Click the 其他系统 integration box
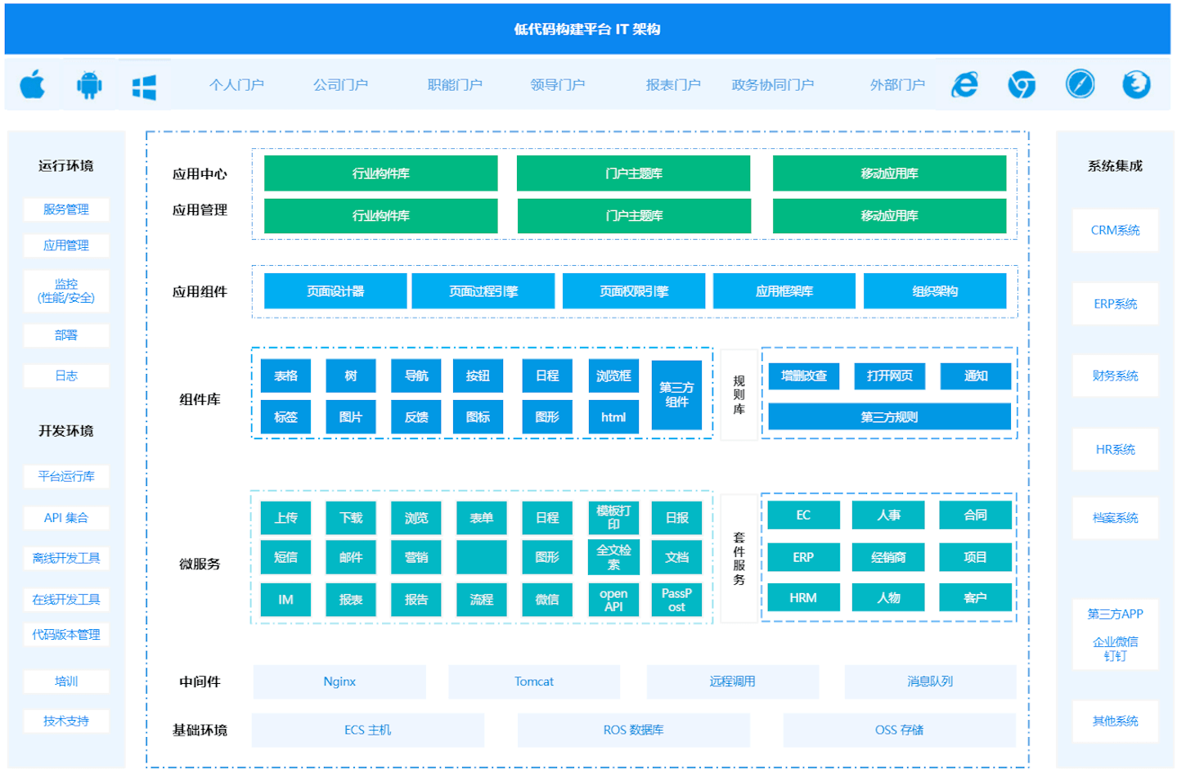The height and width of the screenshot is (778, 1177). point(1116,721)
